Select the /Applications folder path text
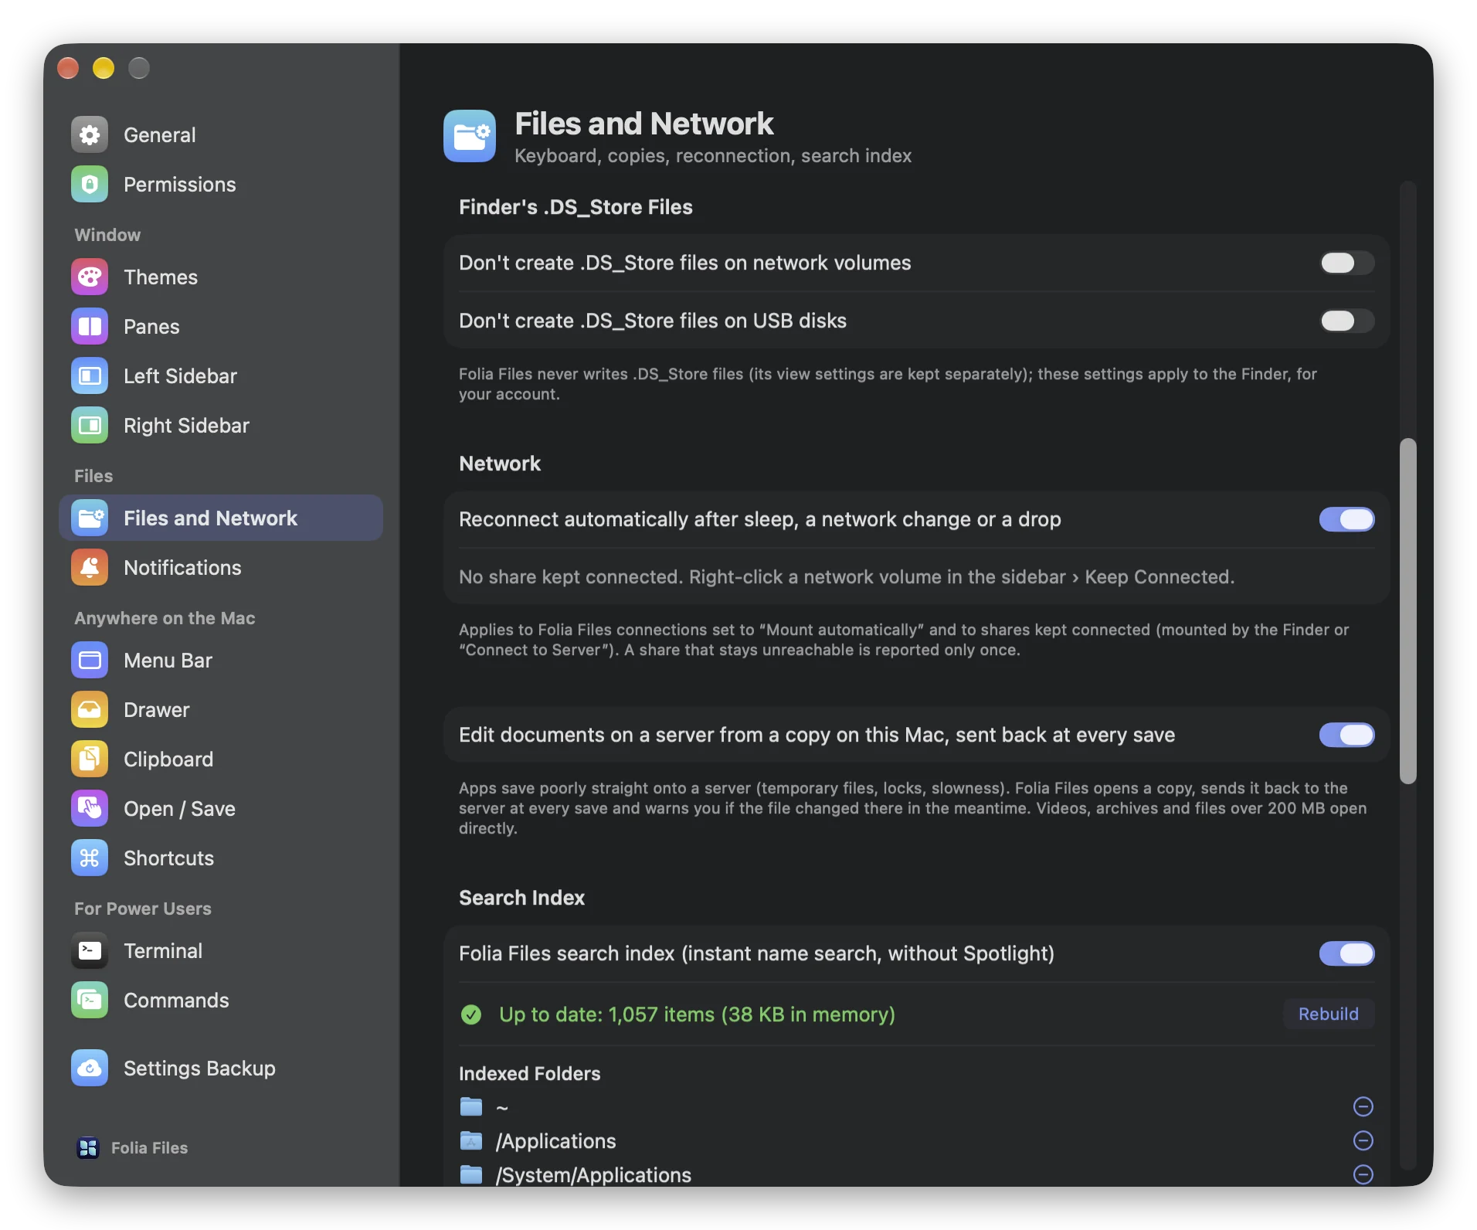 coord(556,1141)
